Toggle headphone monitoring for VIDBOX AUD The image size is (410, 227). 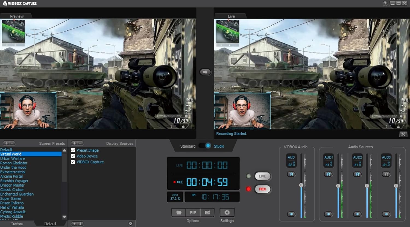tap(291, 174)
